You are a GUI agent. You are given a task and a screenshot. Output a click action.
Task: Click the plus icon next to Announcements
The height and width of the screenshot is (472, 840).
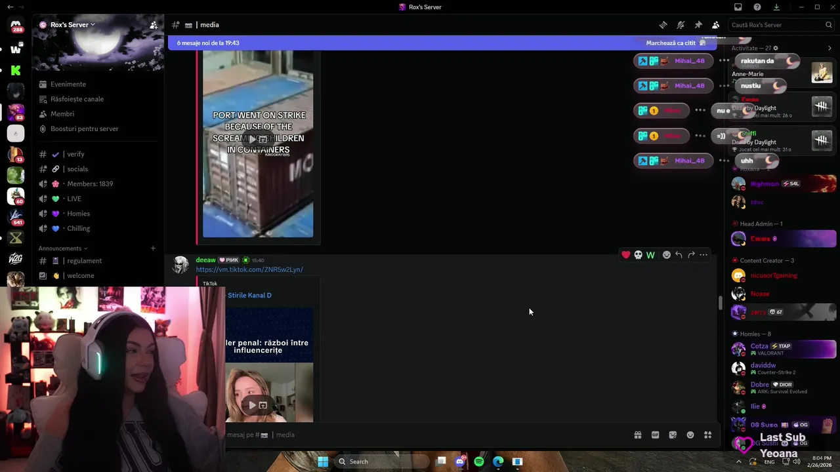click(x=153, y=248)
